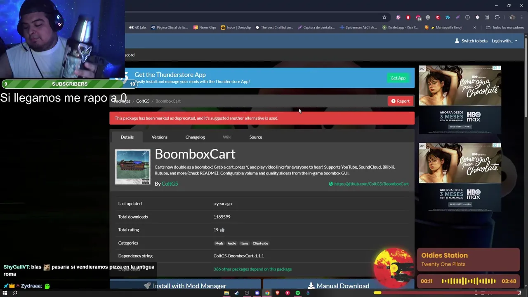Select the Audio category tag
The height and width of the screenshot is (297, 528).
232,243
